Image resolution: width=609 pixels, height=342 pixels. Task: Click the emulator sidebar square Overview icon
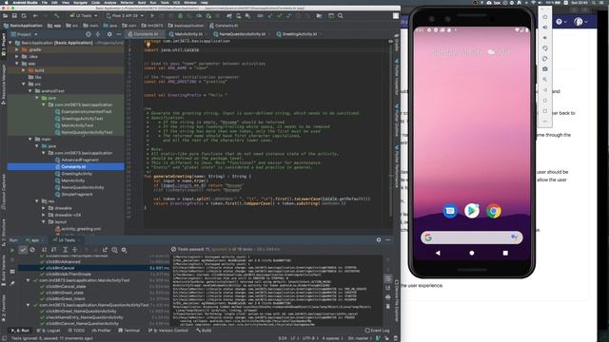click(x=545, y=111)
